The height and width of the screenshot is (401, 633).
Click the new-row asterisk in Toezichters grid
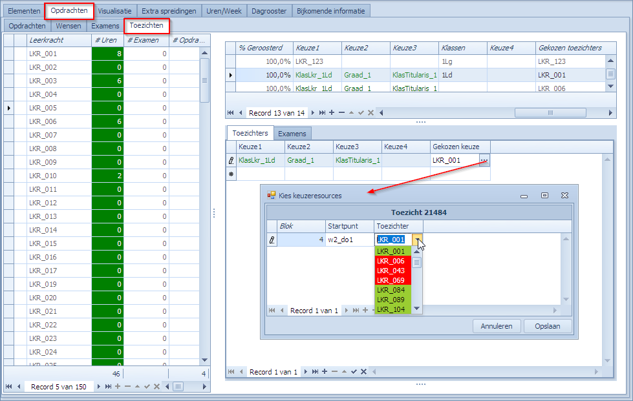pos(231,174)
